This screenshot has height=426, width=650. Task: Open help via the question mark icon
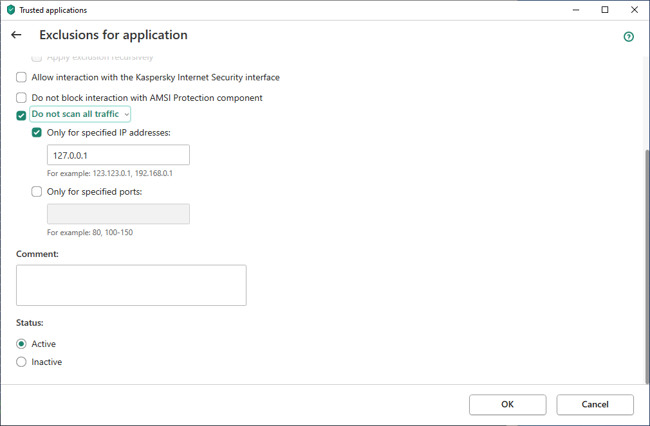click(x=629, y=37)
